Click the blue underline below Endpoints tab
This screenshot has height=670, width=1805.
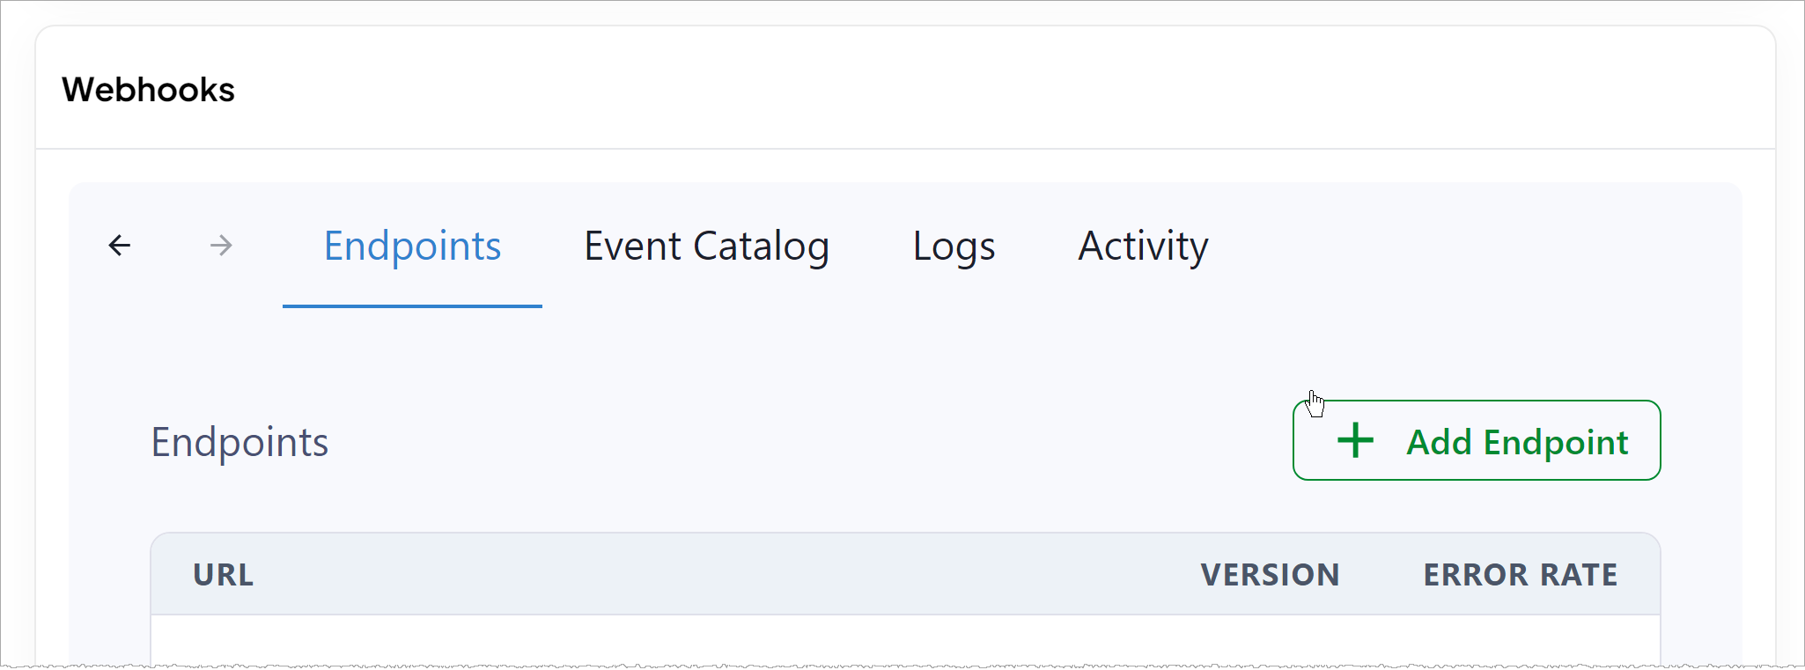tap(412, 306)
